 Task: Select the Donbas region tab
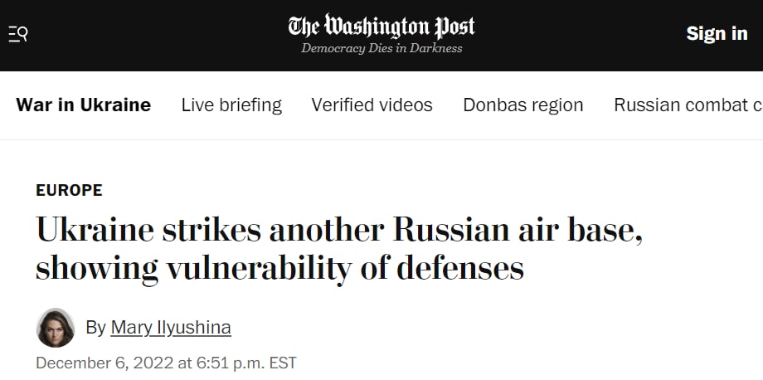(x=522, y=105)
